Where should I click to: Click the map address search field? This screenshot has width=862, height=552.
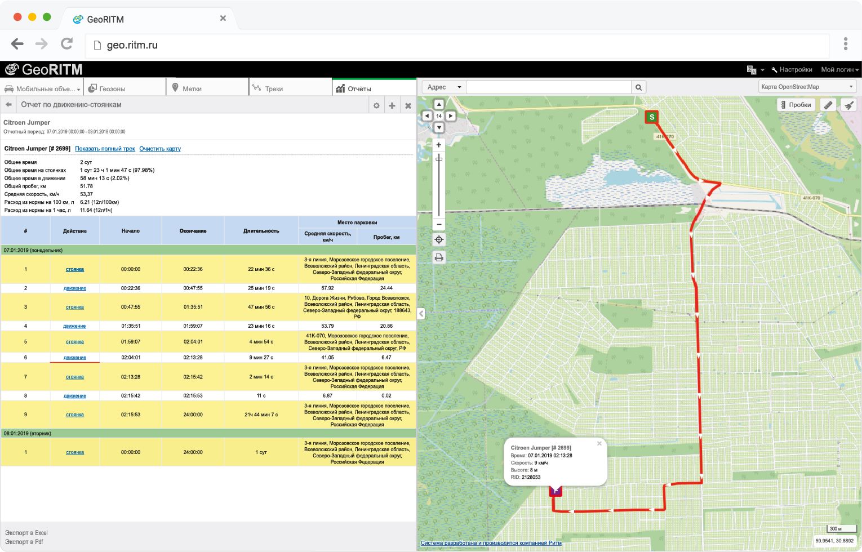[549, 87]
